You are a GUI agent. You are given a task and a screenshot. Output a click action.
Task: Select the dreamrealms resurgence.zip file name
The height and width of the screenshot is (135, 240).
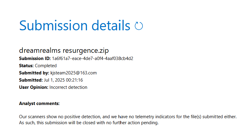[x=62, y=50]
